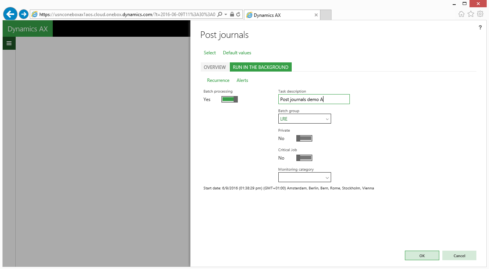Click the browser back arrow button
This screenshot has width=489, height=269.
coord(10,15)
